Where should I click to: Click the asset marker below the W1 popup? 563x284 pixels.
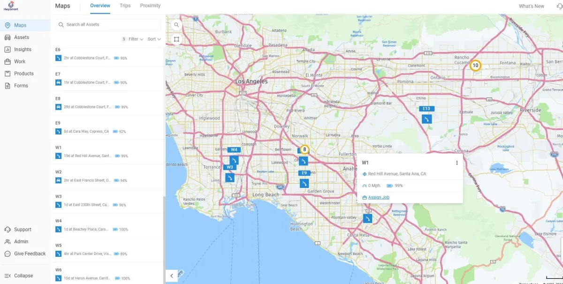click(368, 218)
